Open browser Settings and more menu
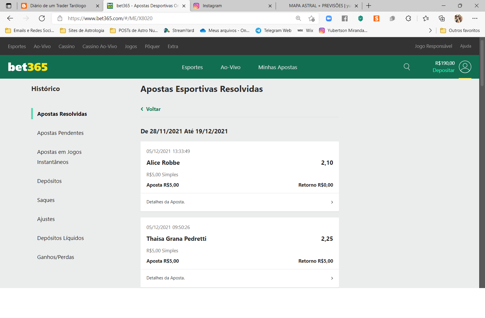485x318 pixels. pyautogui.click(x=475, y=18)
